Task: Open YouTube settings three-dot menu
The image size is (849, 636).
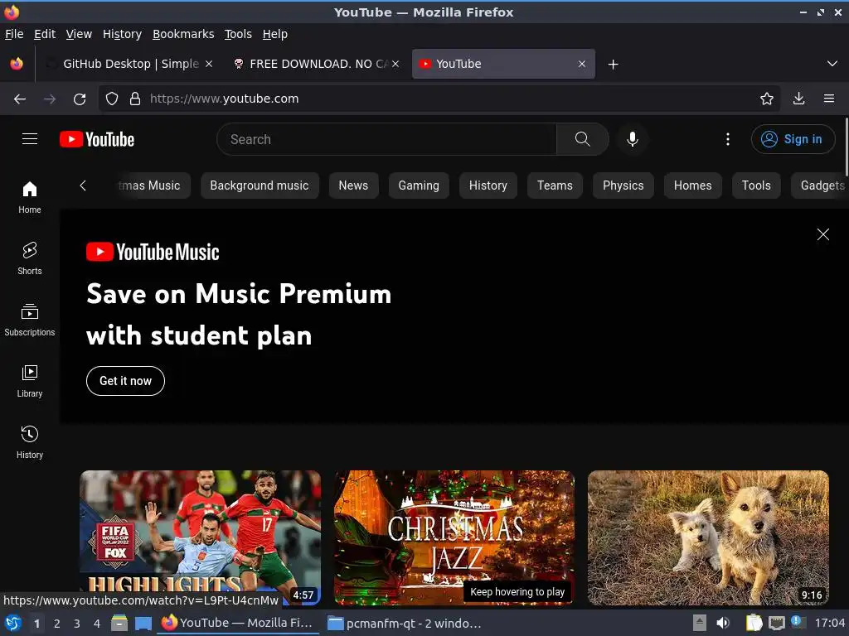Action: (728, 139)
